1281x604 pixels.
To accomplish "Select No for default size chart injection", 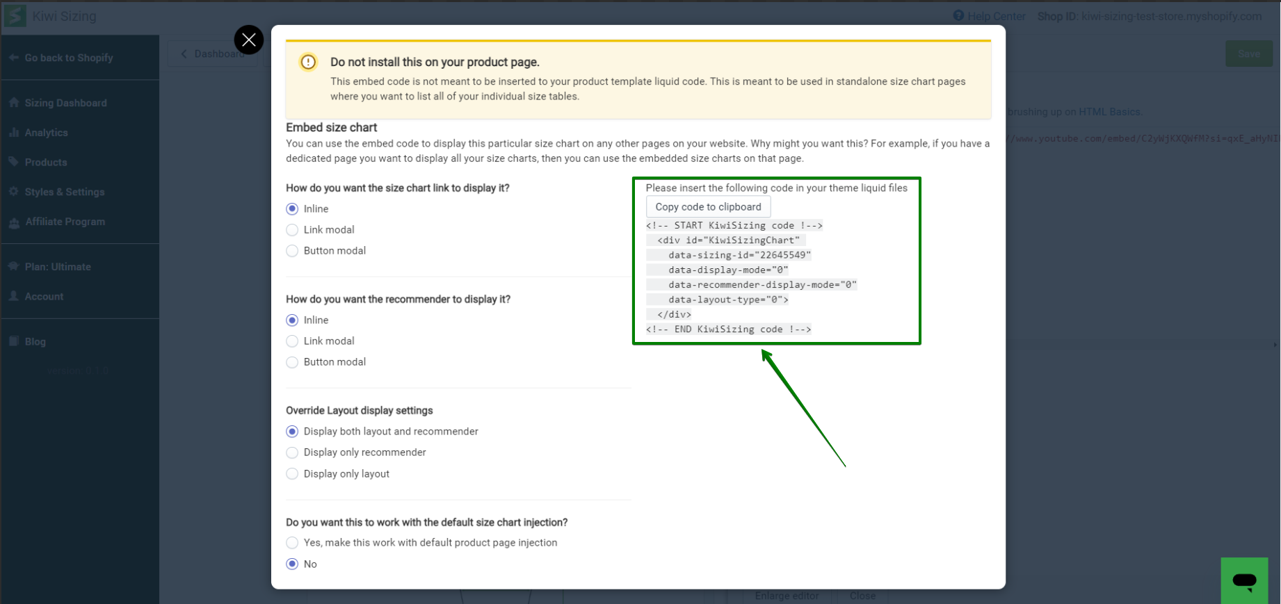I will coord(292,564).
